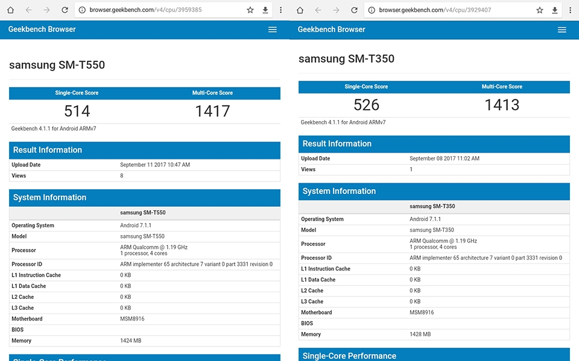Viewport: 579px width, 361px height.
Task: Show site info for cpu/3959385 page
Action: pyautogui.click(x=83, y=10)
